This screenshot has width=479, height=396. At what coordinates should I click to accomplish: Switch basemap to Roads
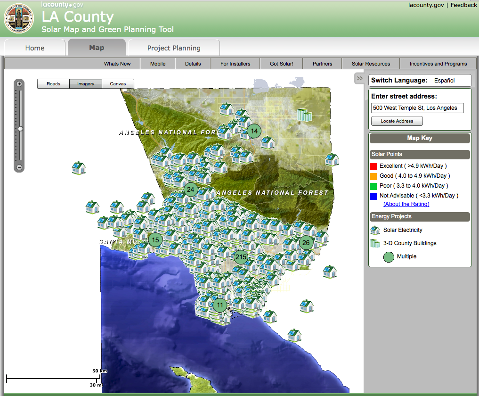coord(54,84)
